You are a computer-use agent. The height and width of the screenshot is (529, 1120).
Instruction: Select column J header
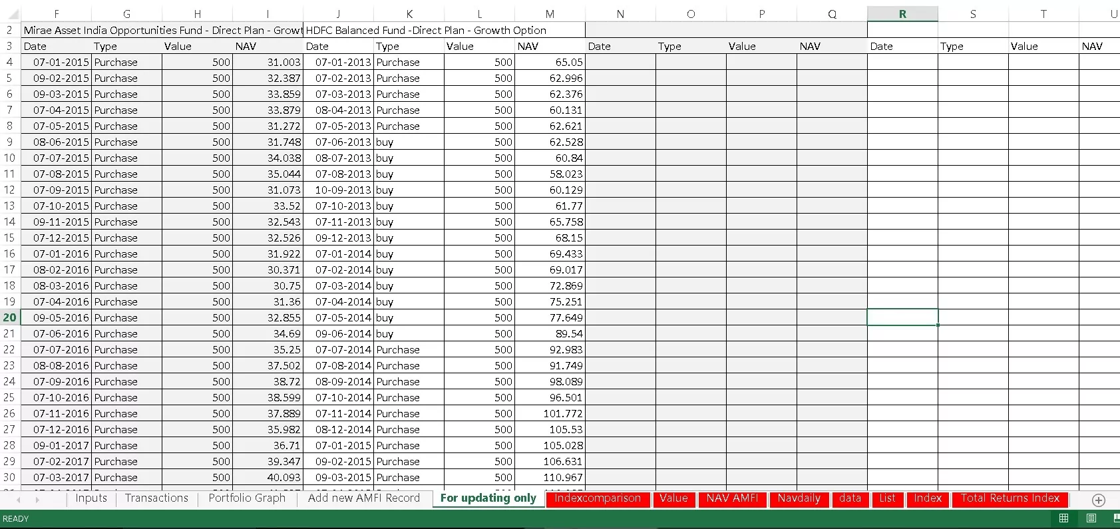pos(338,14)
